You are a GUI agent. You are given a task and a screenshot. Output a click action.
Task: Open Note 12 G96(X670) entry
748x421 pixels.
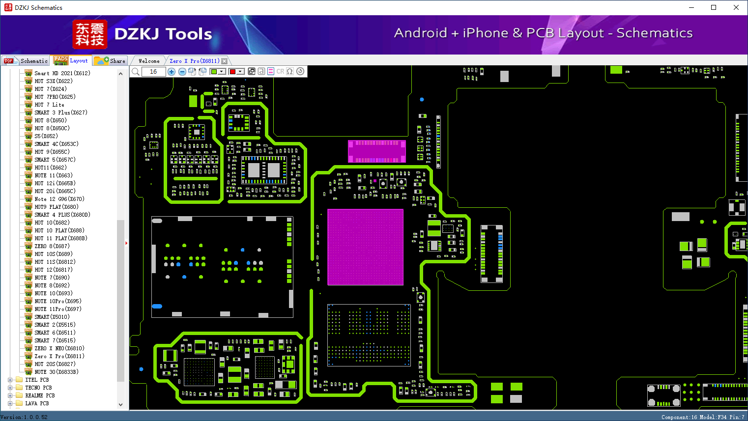59,199
